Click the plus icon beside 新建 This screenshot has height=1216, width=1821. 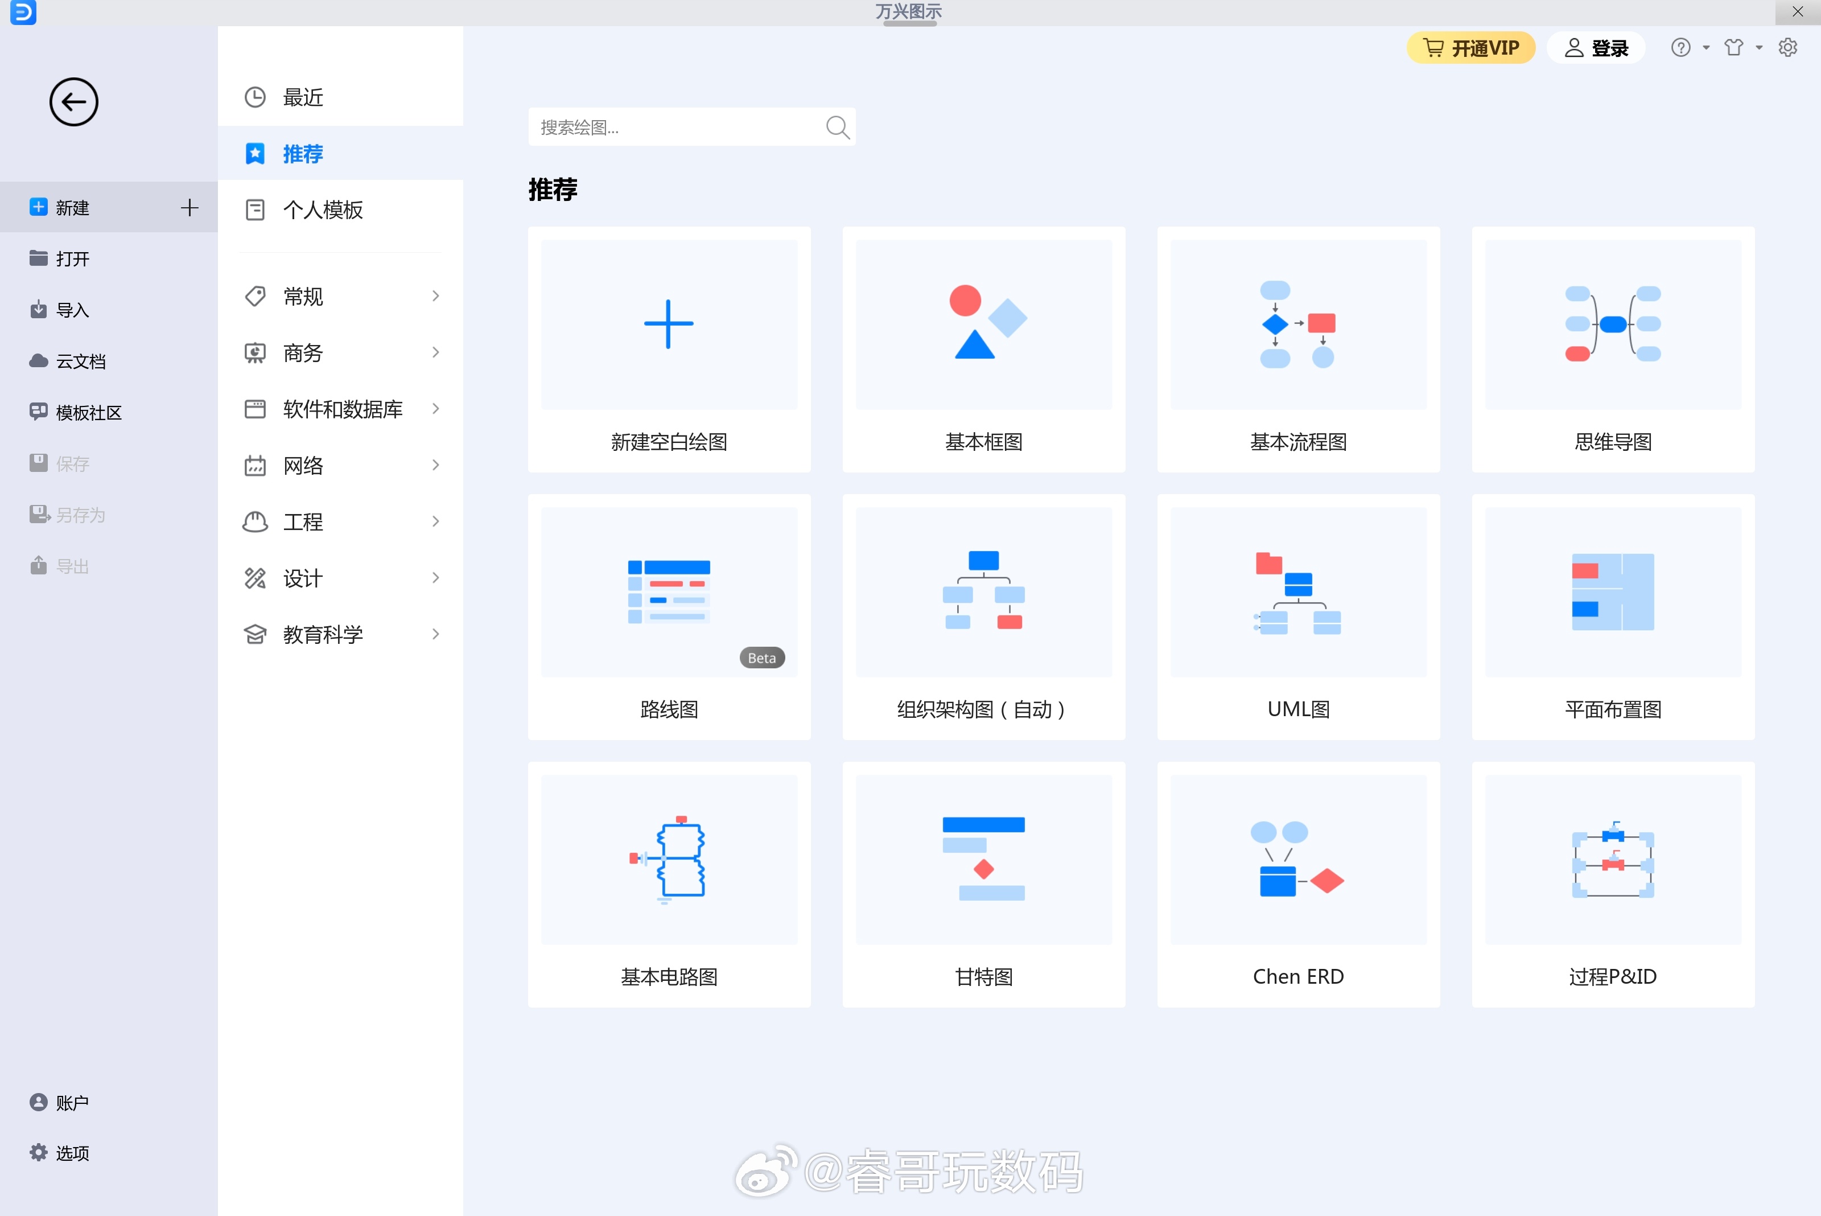coord(189,207)
